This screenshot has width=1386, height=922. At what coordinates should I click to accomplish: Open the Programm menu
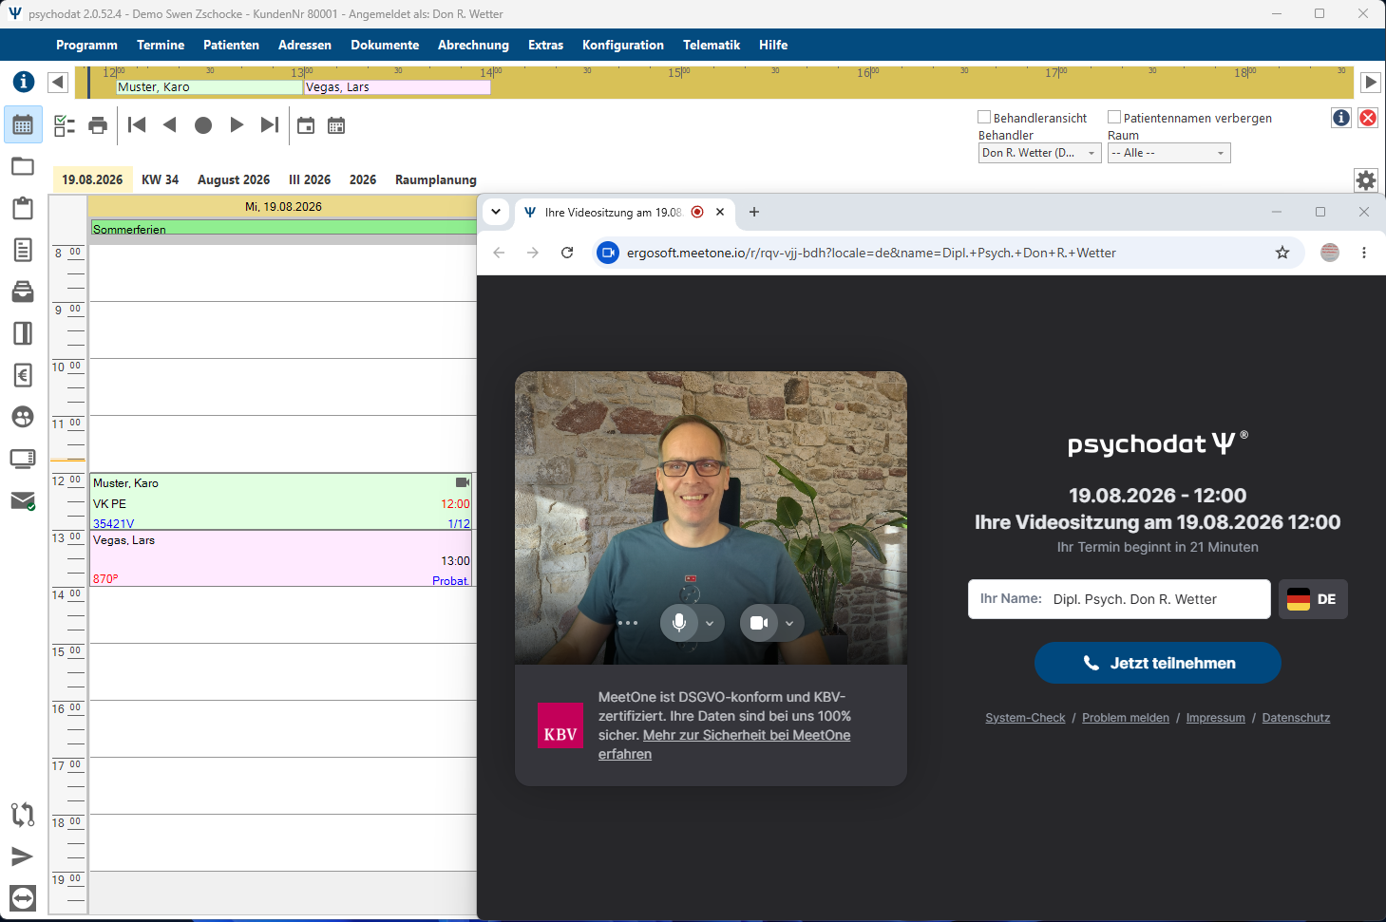[x=86, y=45]
